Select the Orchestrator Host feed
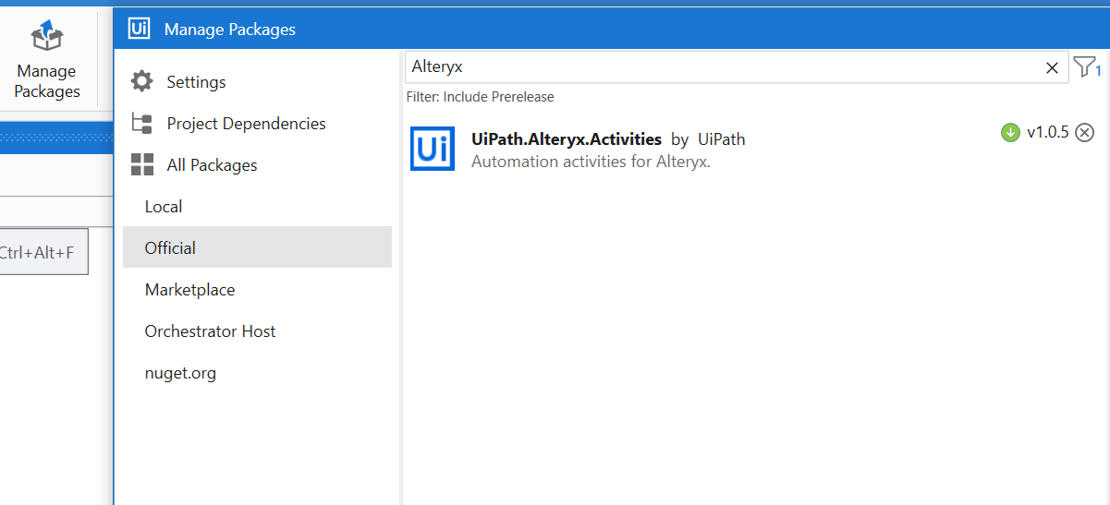 tap(210, 331)
